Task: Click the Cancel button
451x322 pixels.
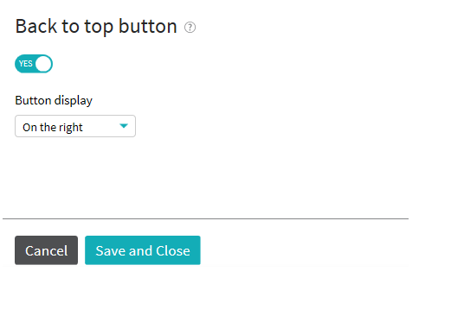Action: click(46, 250)
